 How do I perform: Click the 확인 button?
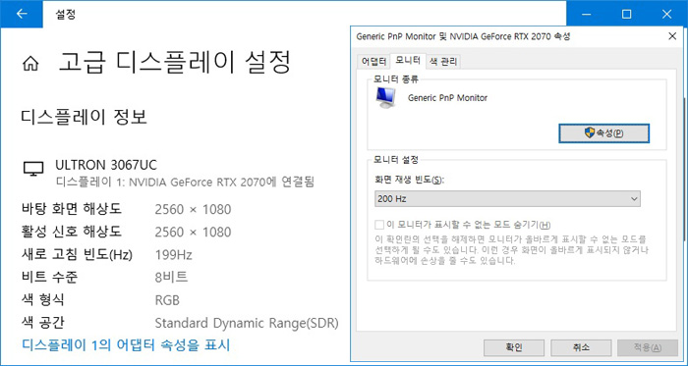click(514, 347)
